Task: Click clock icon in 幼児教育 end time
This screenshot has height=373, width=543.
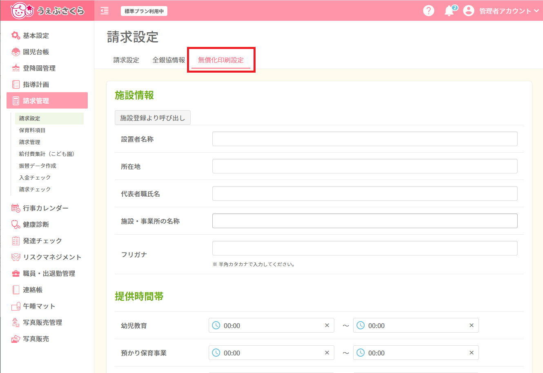Action: tap(361, 325)
